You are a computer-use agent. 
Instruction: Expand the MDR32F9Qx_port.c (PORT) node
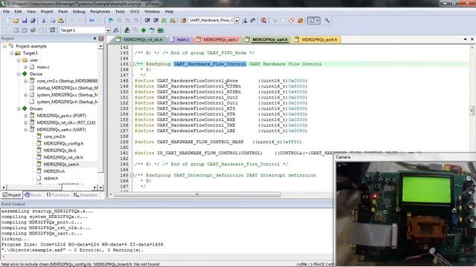[25, 116]
